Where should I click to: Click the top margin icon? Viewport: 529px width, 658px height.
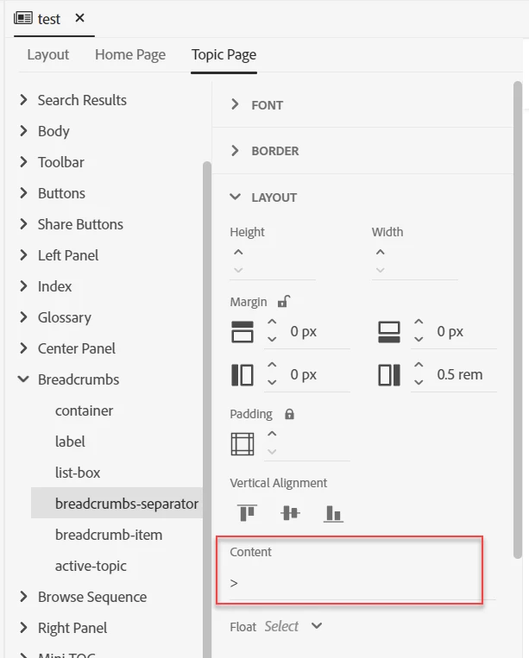point(242,331)
